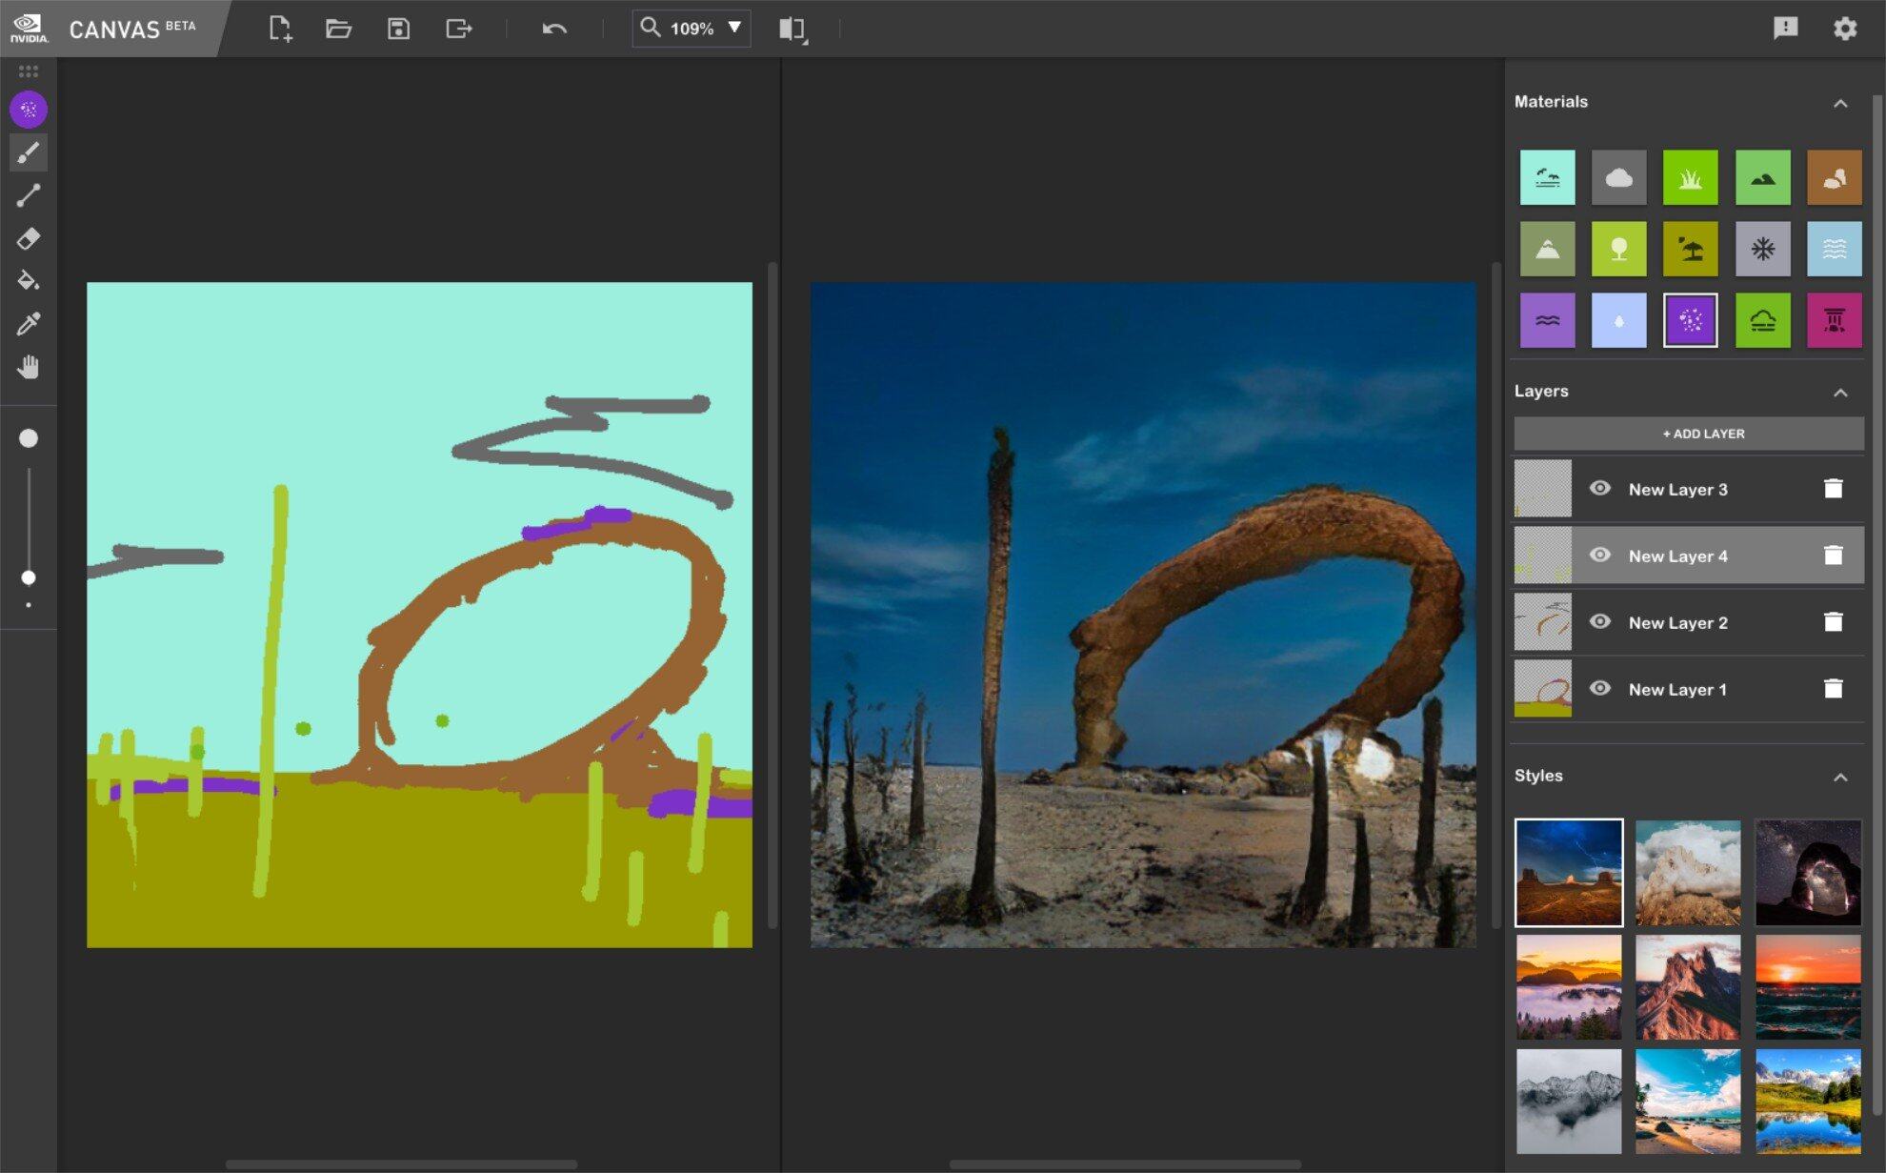The image size is (1886, 1173).
Task: Choose the Snow material
Action: pos(1763,249)
